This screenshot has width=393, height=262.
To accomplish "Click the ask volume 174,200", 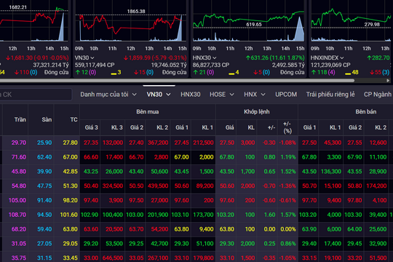I will click(376, 186).
